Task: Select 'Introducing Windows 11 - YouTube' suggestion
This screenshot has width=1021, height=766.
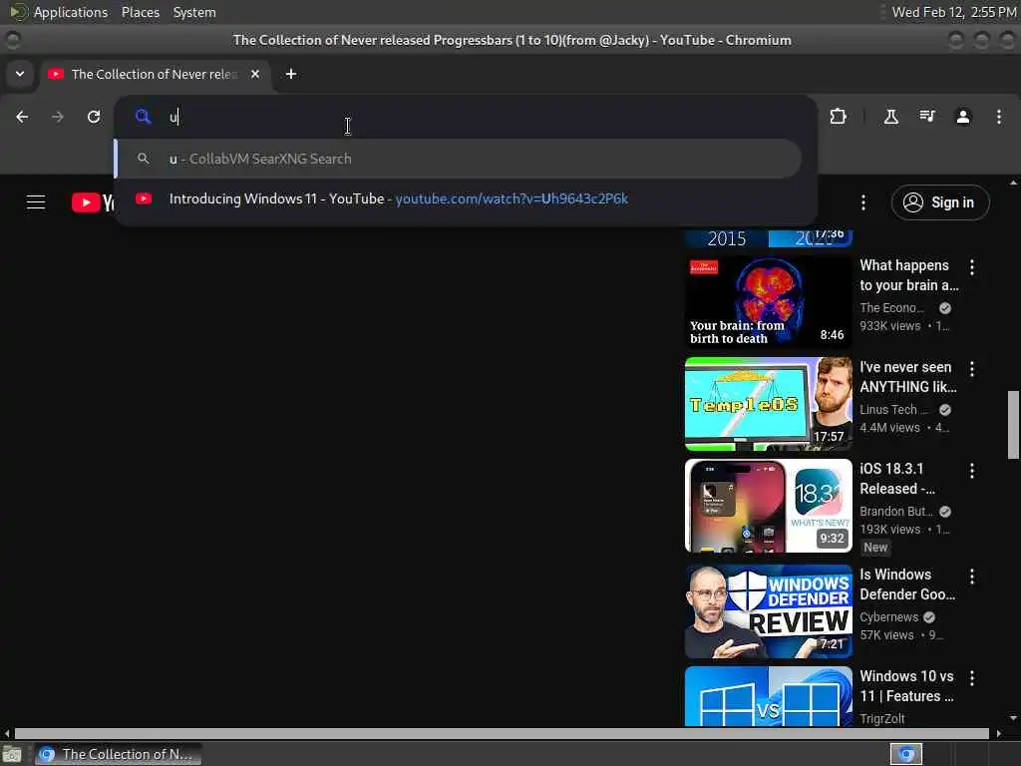Action: pos(458,198)
